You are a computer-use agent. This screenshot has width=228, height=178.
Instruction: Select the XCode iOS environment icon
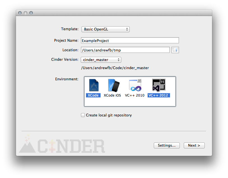tap(114, 85)
